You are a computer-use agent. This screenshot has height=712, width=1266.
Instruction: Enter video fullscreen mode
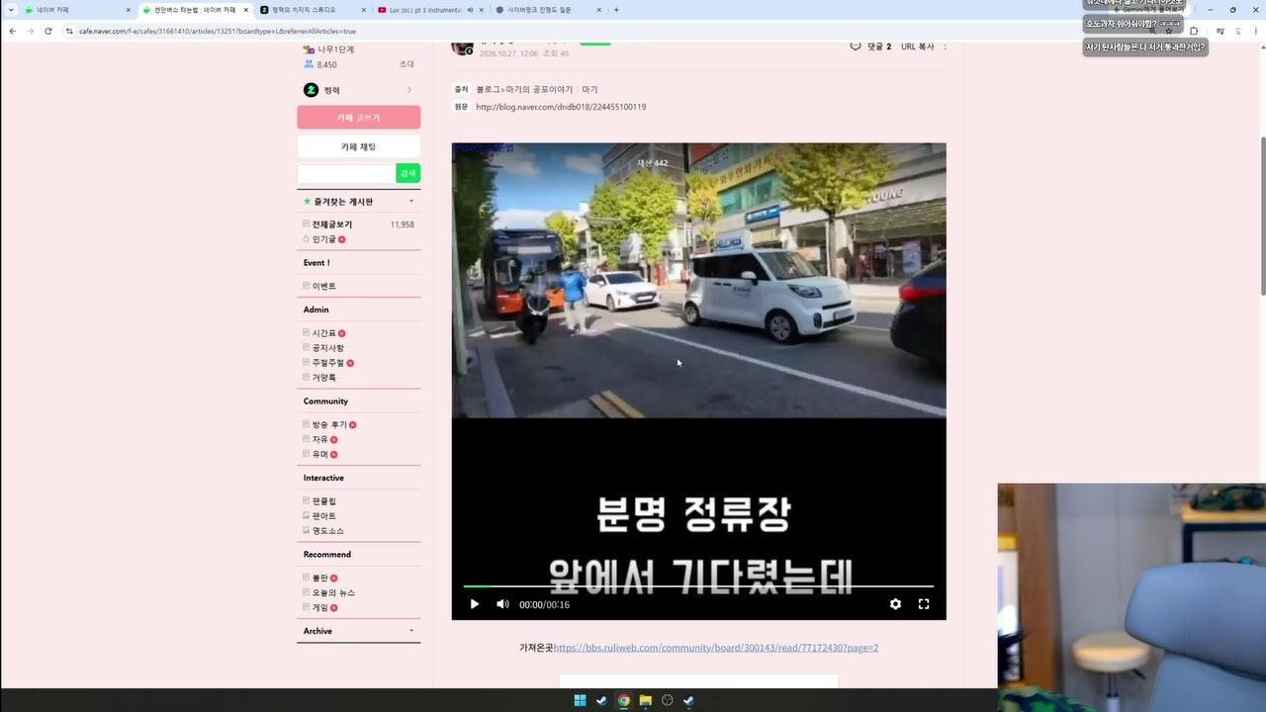(924, 604)
